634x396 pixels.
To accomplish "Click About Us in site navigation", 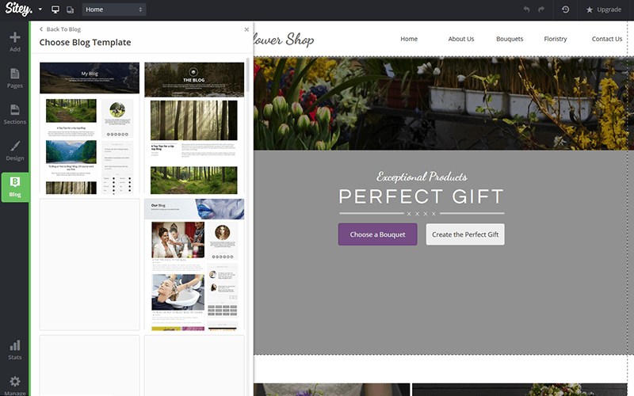I will pos(460,39).
